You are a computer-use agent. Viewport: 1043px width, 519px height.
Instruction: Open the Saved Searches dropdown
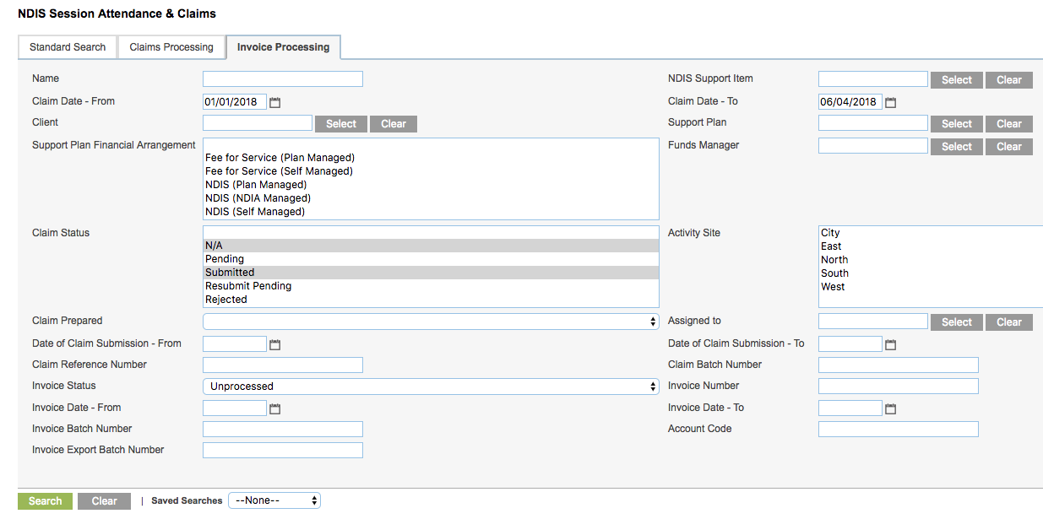click(x=274, y=500)
